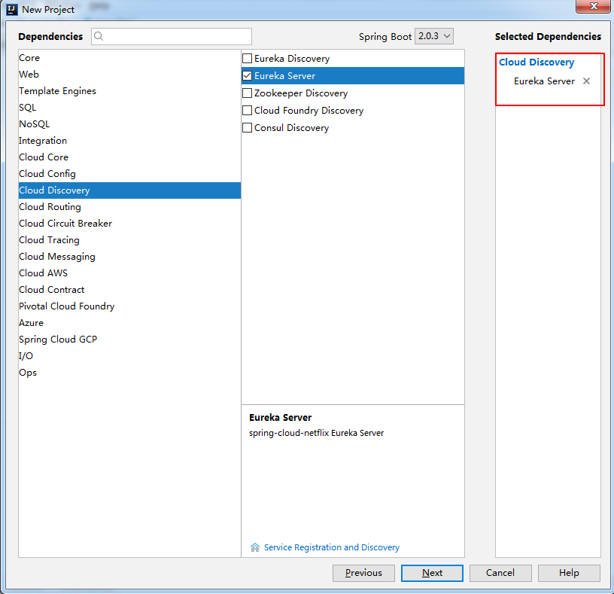Open the Cloud Core category

[x=129, y=157]
